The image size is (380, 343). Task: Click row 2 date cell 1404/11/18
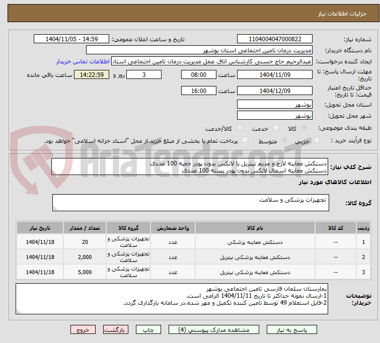pyautogui.click(x=40, y=257)
